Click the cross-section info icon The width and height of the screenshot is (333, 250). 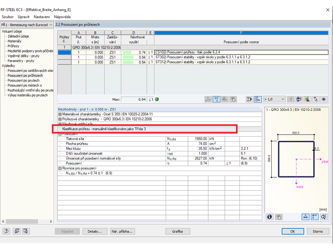269,217
